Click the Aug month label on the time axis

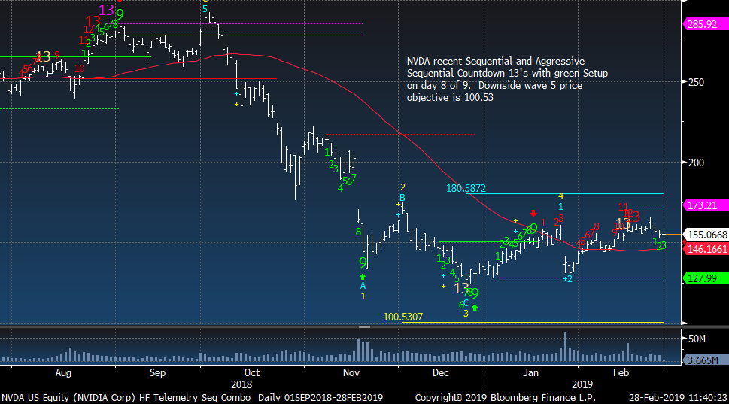point(63,373)
